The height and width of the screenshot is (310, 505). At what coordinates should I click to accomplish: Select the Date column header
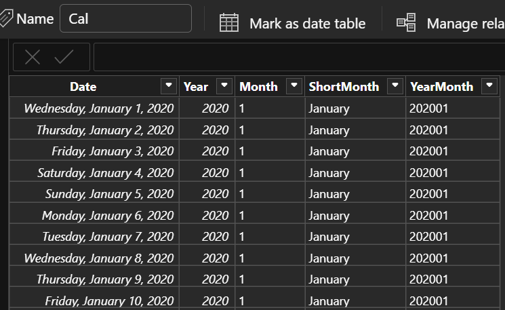click(x=83, y=87)
